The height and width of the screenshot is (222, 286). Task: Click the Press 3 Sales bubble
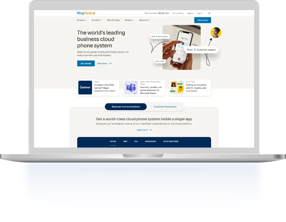click(160, 61)
